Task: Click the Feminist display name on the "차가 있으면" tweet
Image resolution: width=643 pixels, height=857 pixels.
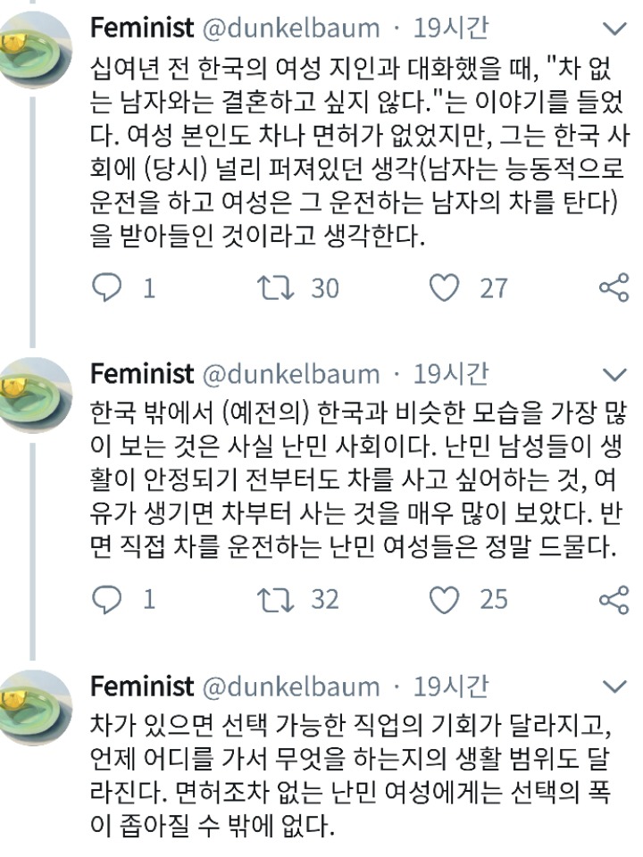Action: pos(142,686)
